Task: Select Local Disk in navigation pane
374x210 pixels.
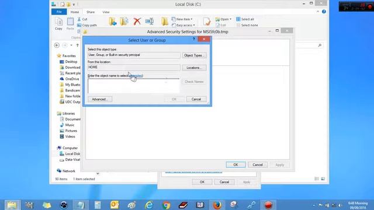Action: pyautogui.click(x=70, y=154)
